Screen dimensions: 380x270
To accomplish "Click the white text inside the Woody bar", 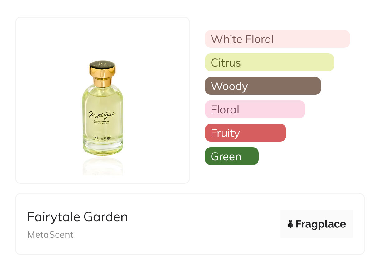I will coord(229,86).
